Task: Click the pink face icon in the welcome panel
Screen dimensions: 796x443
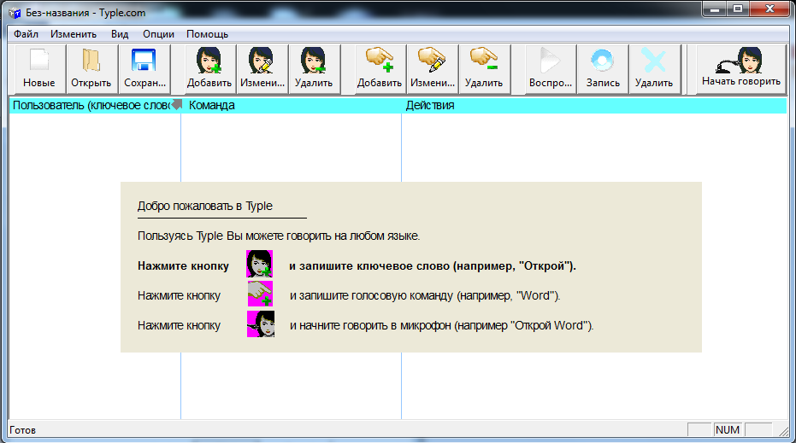Action: 260,265
